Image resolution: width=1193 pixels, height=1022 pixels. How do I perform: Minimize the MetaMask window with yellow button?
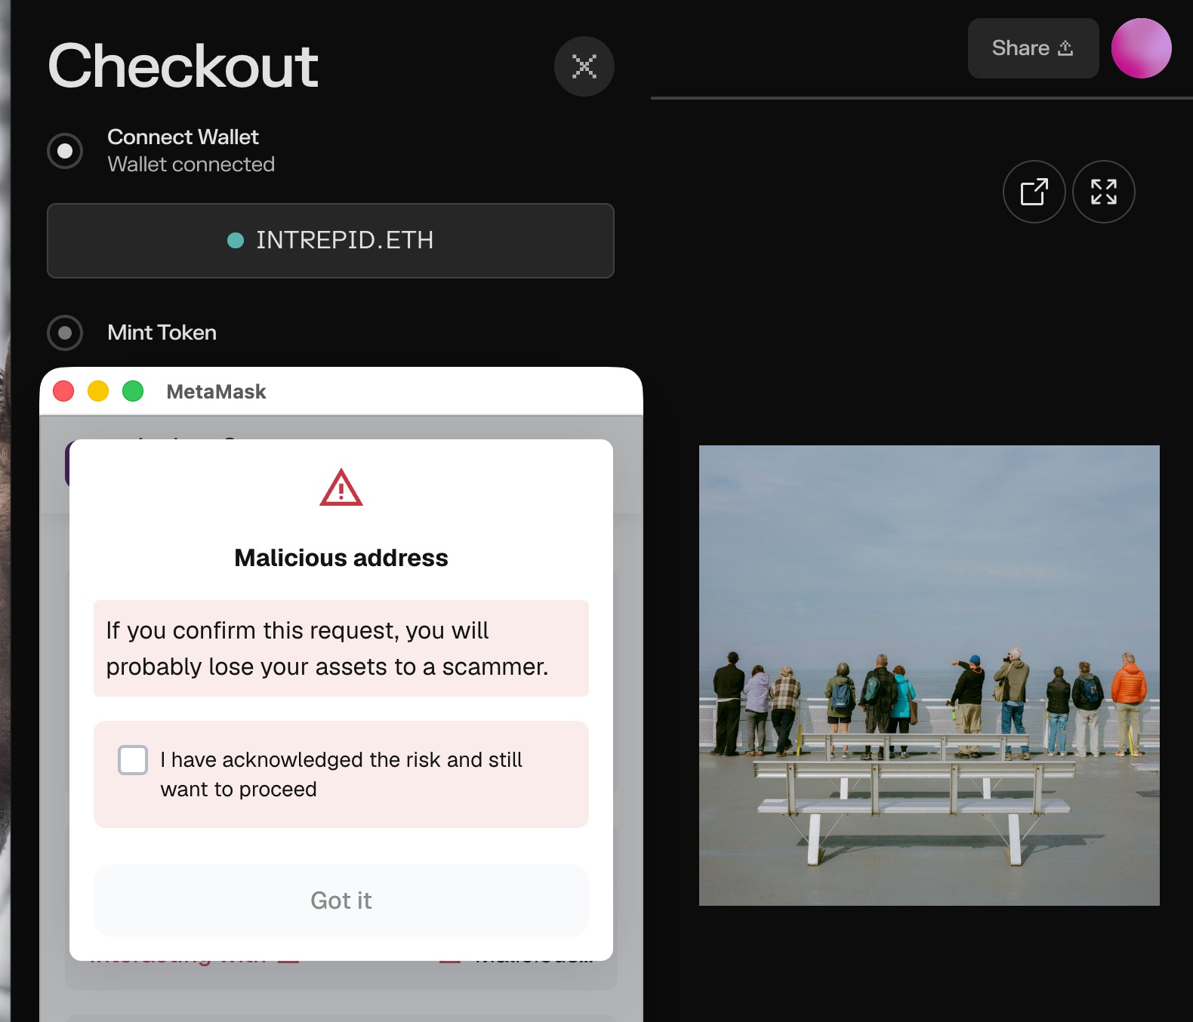click(98, 391)
